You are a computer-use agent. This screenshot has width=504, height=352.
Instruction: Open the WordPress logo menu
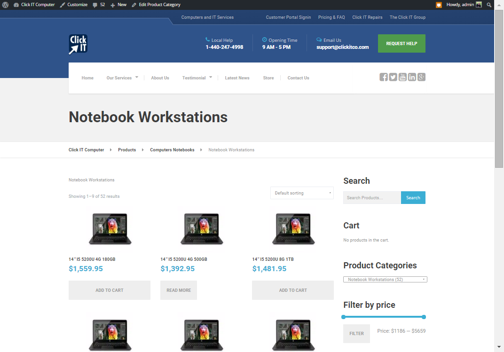[6, 5]
